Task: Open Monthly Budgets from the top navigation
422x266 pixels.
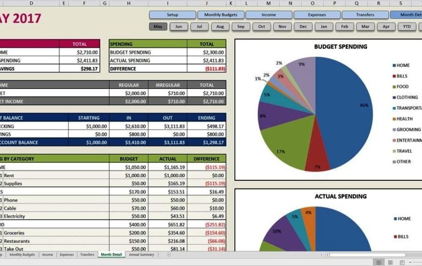Action: 220,15
